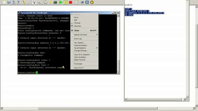Click highlighted 'interface ethernet 0' notepad line
Image resolution: width=198 pixels, height=111 pixels.
coord(137,11)
